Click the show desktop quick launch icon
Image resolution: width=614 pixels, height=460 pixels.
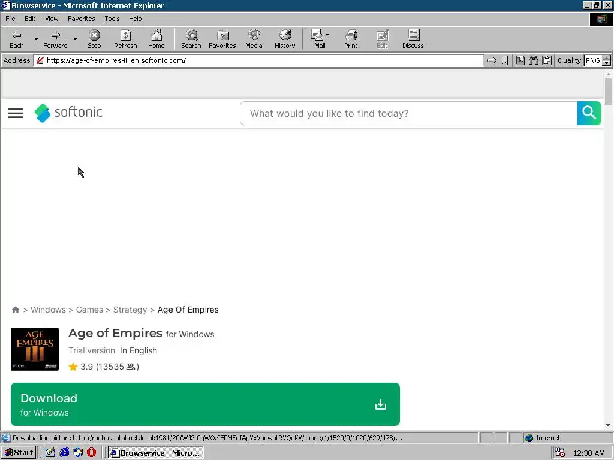(78, 453)
